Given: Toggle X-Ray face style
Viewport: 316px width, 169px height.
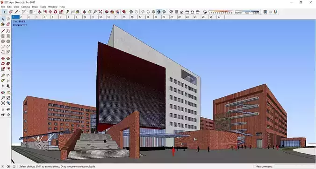Looking at the screenshot, I should tap(131, 12).
